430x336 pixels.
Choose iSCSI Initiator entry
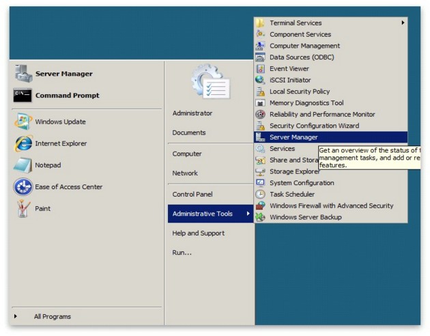pos(331,80)
